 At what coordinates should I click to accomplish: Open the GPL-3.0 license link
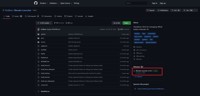pos(140,50)
